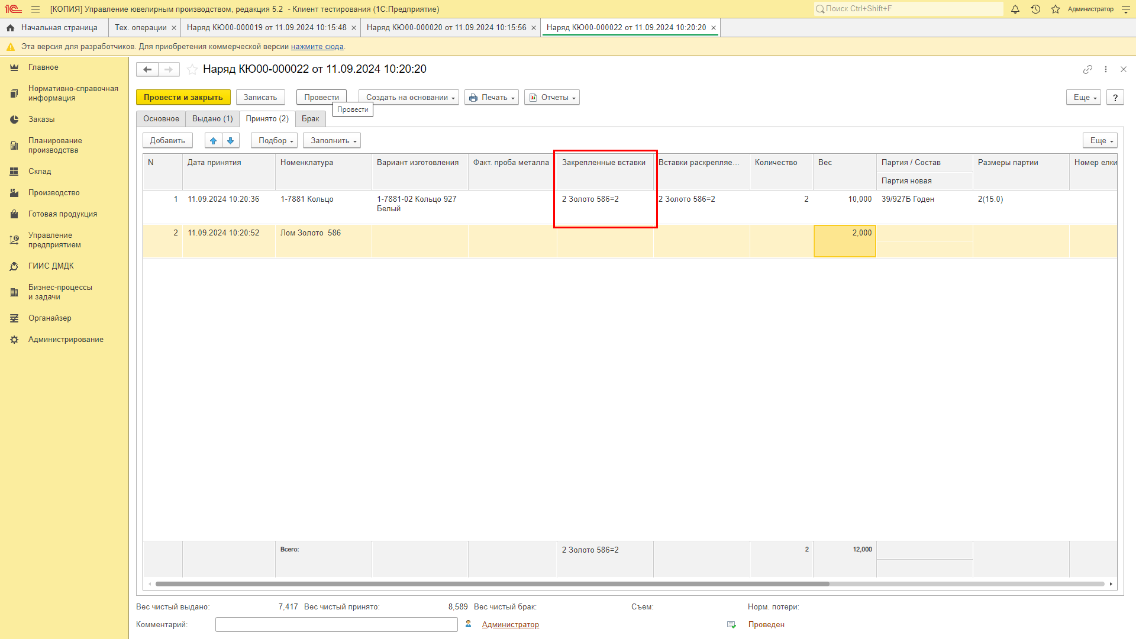Switch to Тех. операции window tab

point(141,28)
